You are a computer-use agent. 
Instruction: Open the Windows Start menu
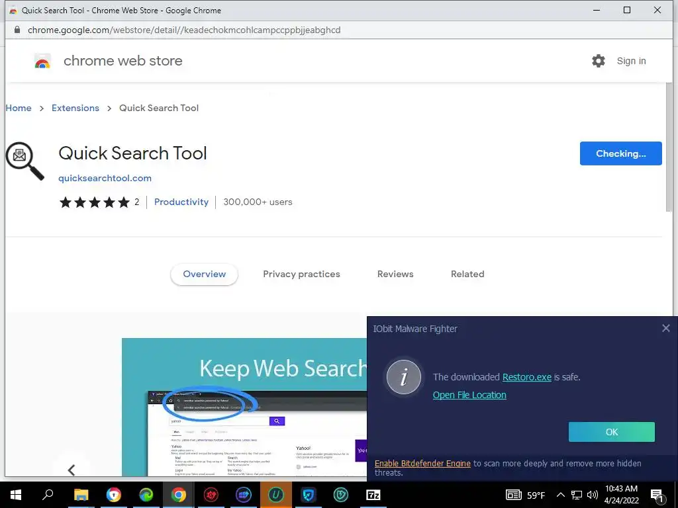[x=16, y=495]
